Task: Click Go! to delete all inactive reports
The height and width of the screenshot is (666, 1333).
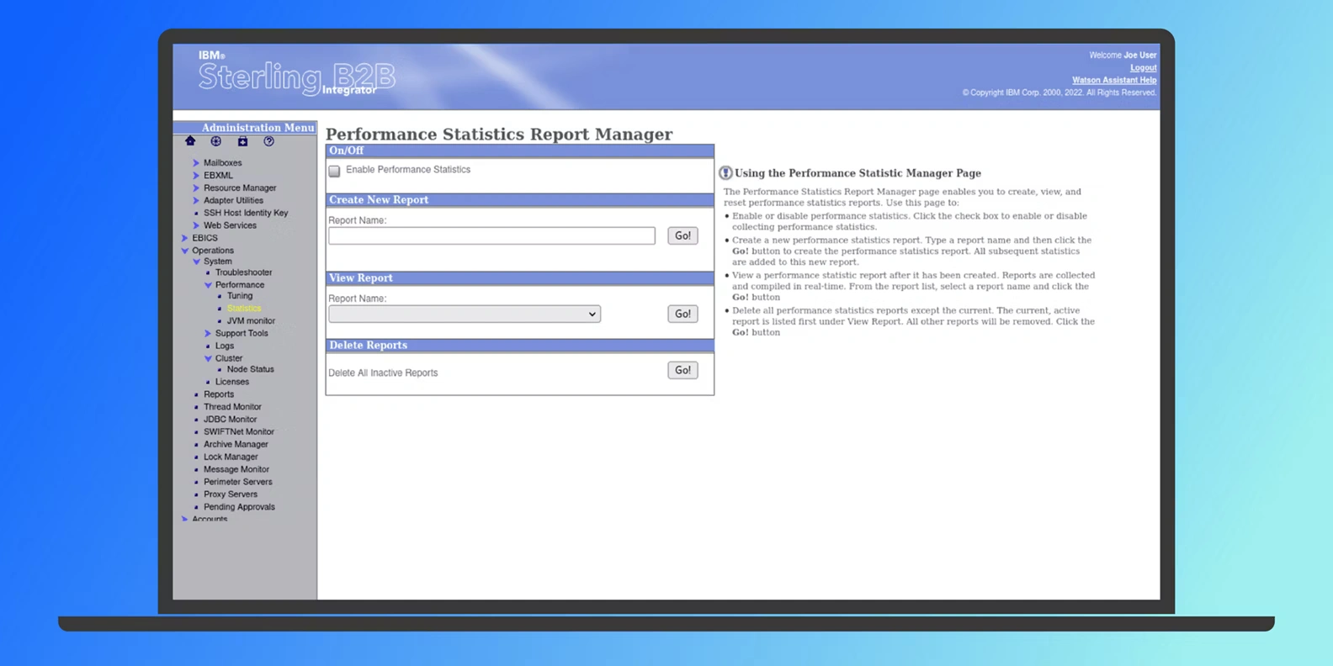Action: (682, 370)
